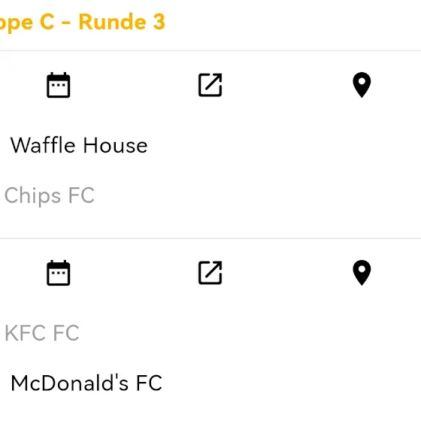View venue map for KFC FC match
Image resolution: width=421 pixels, height=421 pixels.
coord(362,272)
